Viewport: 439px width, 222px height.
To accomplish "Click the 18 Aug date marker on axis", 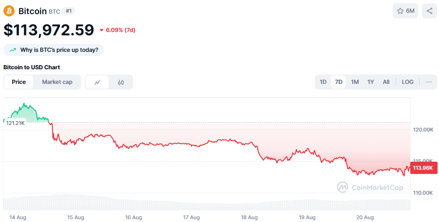I will pos(249,217).
